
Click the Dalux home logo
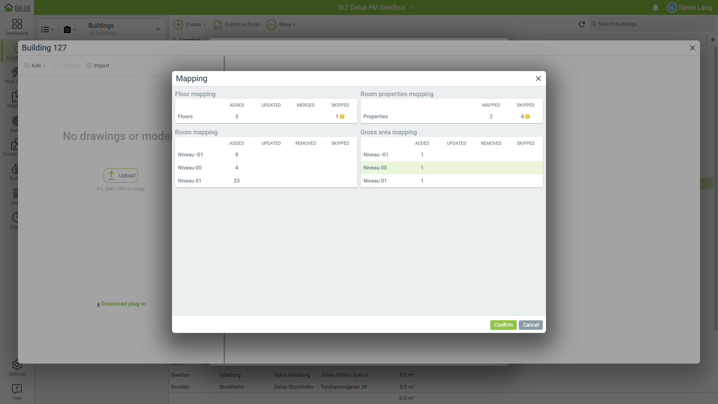(17, 7)
